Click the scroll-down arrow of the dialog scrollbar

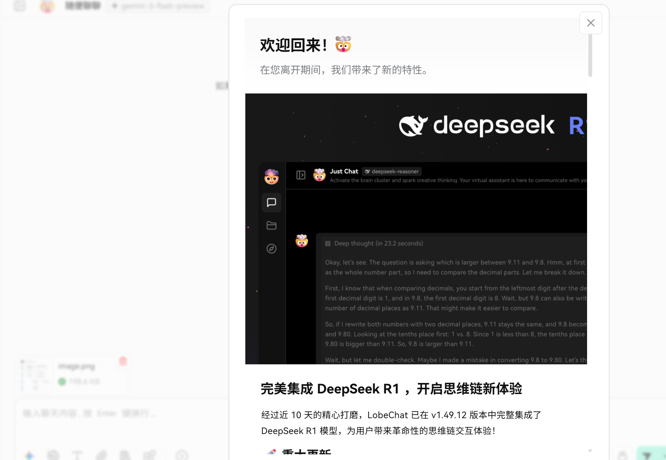[x=590, y=450]
